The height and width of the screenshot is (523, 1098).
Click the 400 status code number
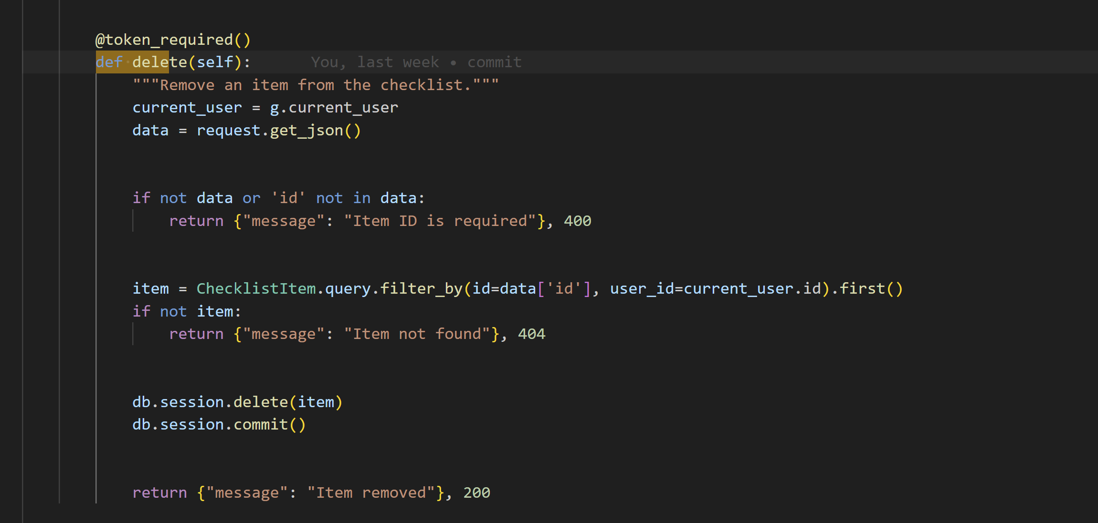pos(577,221)
